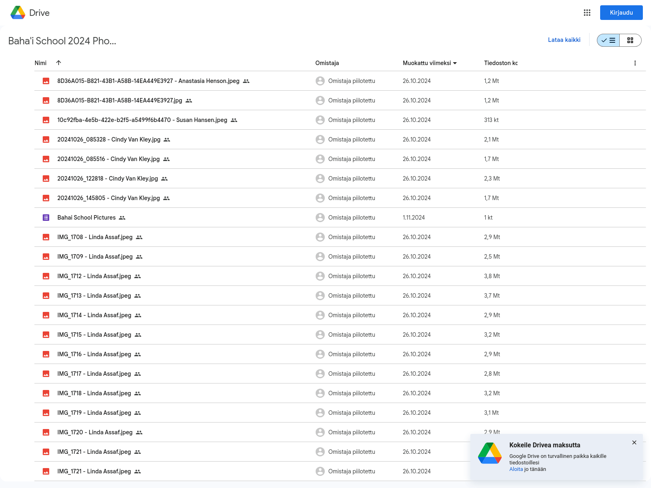This screenshot has width=651, height=488.
Task: Click the Drive logo in promo popup
Action: [490, 453]
